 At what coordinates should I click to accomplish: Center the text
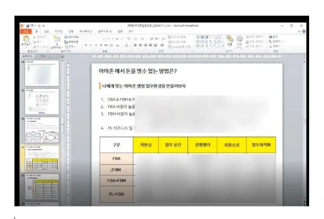pos(140,45)
